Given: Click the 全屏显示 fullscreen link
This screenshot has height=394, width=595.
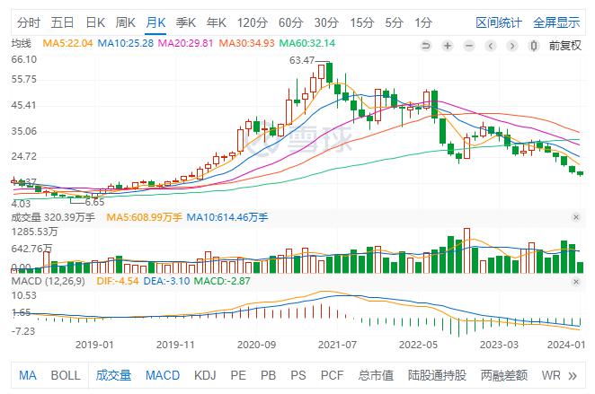Looking at the screenshot, I should tap(556, 22).
